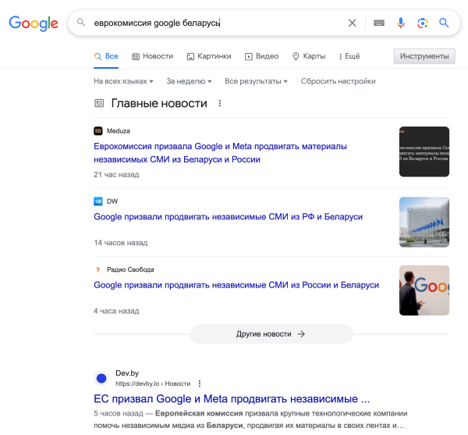Open the Главные новости three-dot menu
This screenshot has width=468, height=435.
[x=220, y=103]
